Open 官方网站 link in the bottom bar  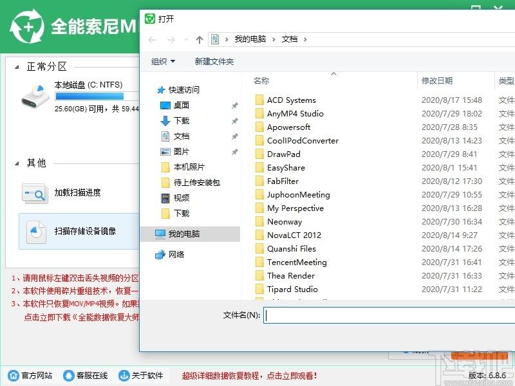point(30,375)
